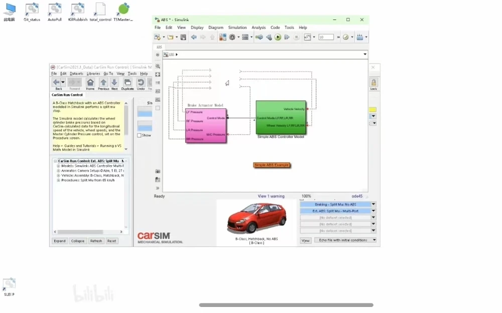Click the Lock icon in CarSim
The width and height of the screenshot is (502, 313).
(x=373, y=84)
